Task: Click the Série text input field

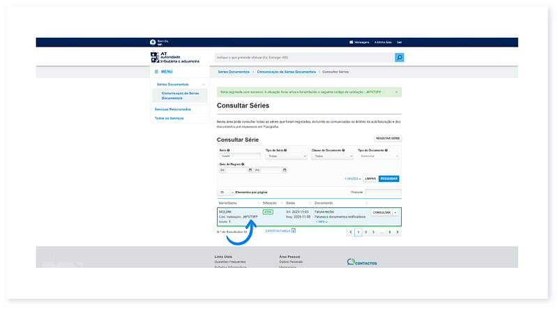Action: coord(239,156)
